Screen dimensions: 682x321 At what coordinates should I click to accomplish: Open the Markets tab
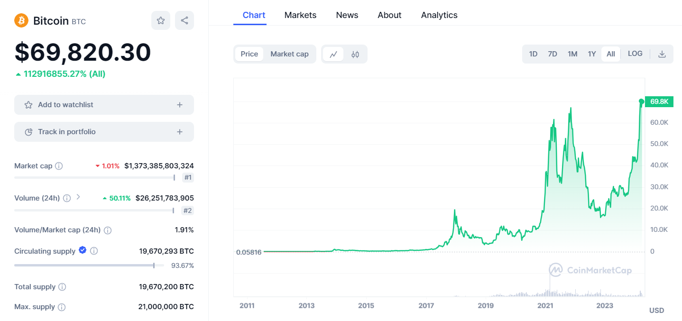click(300, 15)
